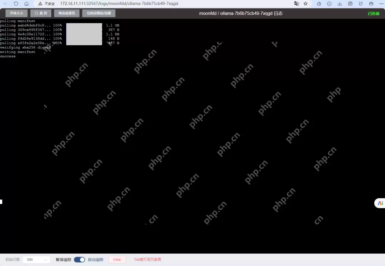385x266 pixels.
Task: Toggle the 自动追踪 auto-track switch
Action: [79, 259]
